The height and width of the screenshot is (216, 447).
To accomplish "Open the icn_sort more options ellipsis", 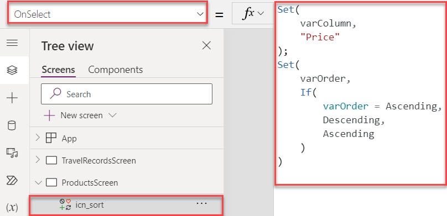I will point(201,203).
